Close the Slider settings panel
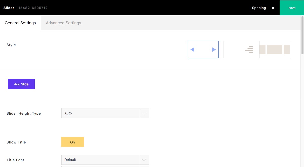 click(x=273, y=8)
